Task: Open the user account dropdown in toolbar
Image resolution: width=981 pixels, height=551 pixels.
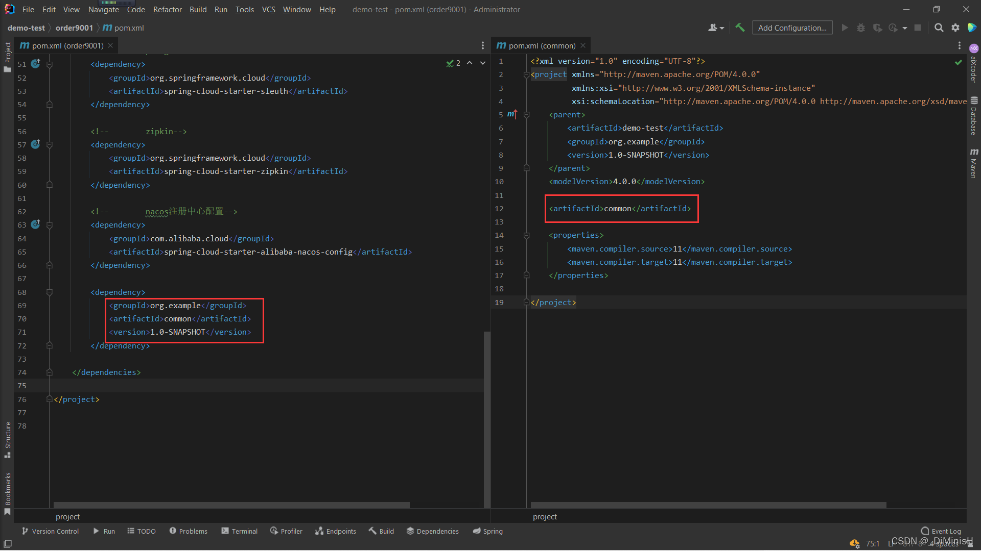Action: (x=716, y=28)
